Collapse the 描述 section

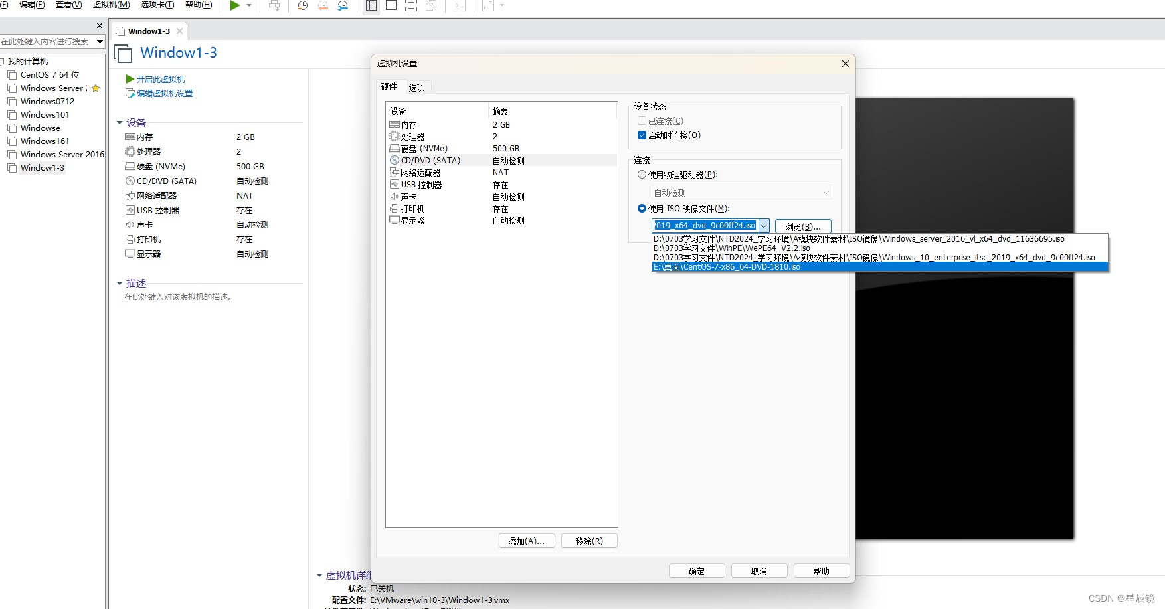click(120, 283)
